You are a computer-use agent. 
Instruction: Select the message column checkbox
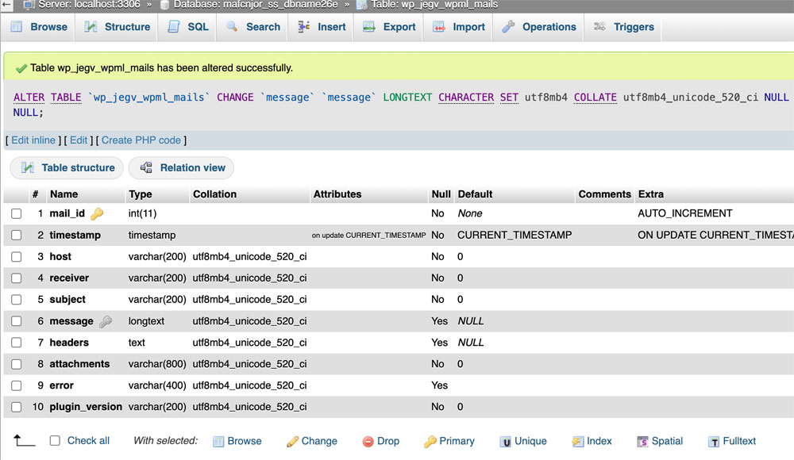17,321
